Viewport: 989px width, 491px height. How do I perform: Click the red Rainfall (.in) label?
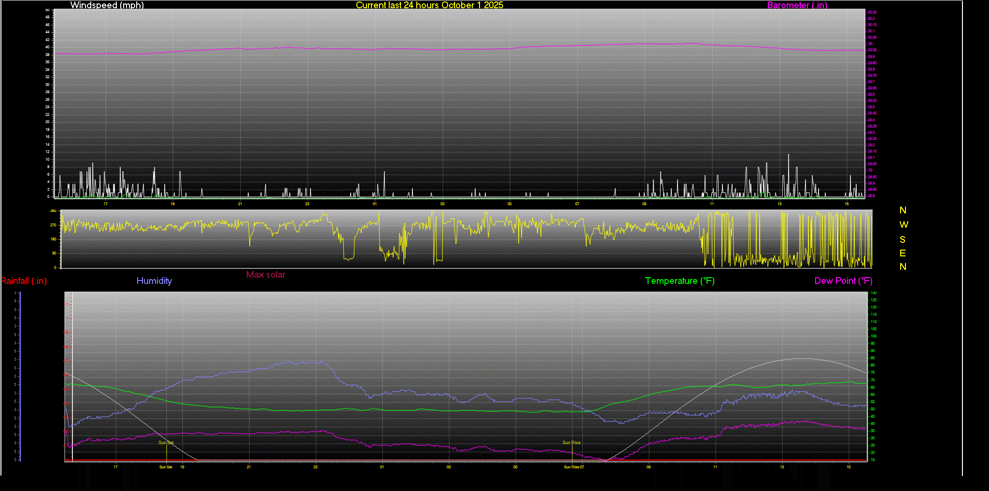pos(24,281)
